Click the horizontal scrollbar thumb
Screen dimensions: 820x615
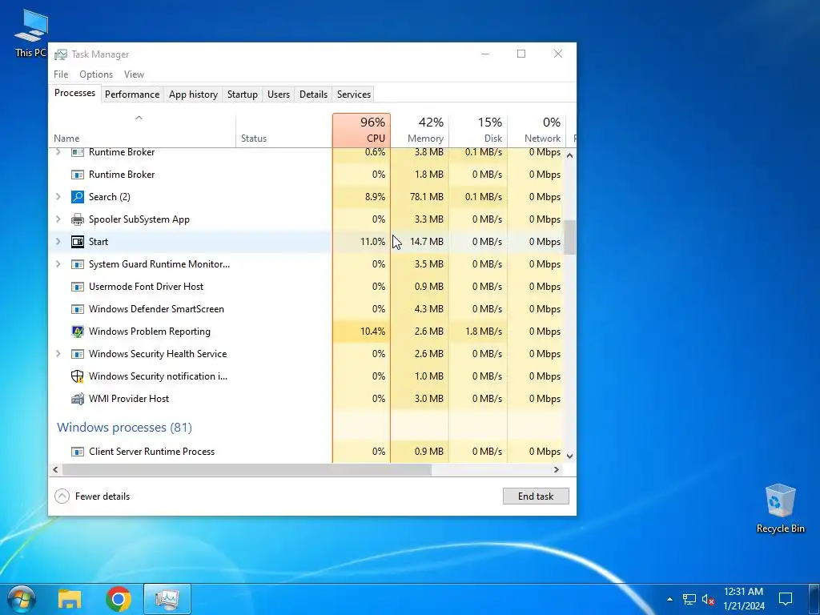pos(247,469)
